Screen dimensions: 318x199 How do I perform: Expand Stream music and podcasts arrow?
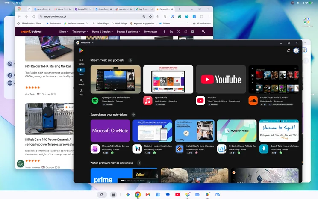point(130,60)
